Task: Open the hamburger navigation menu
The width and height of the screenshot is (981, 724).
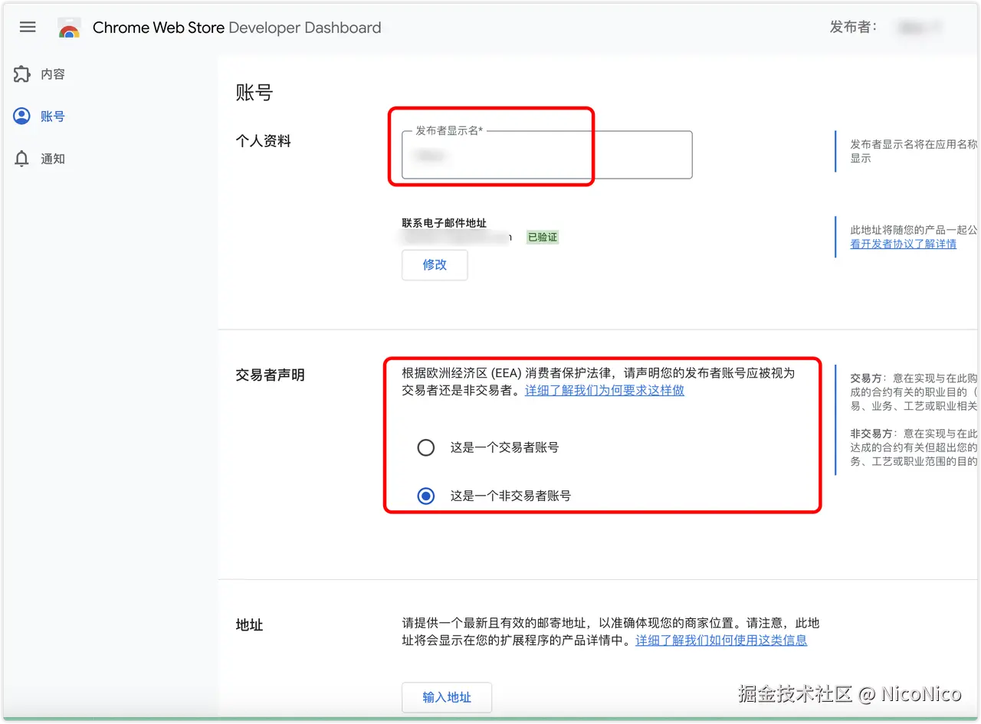Action: click(28, 27)
